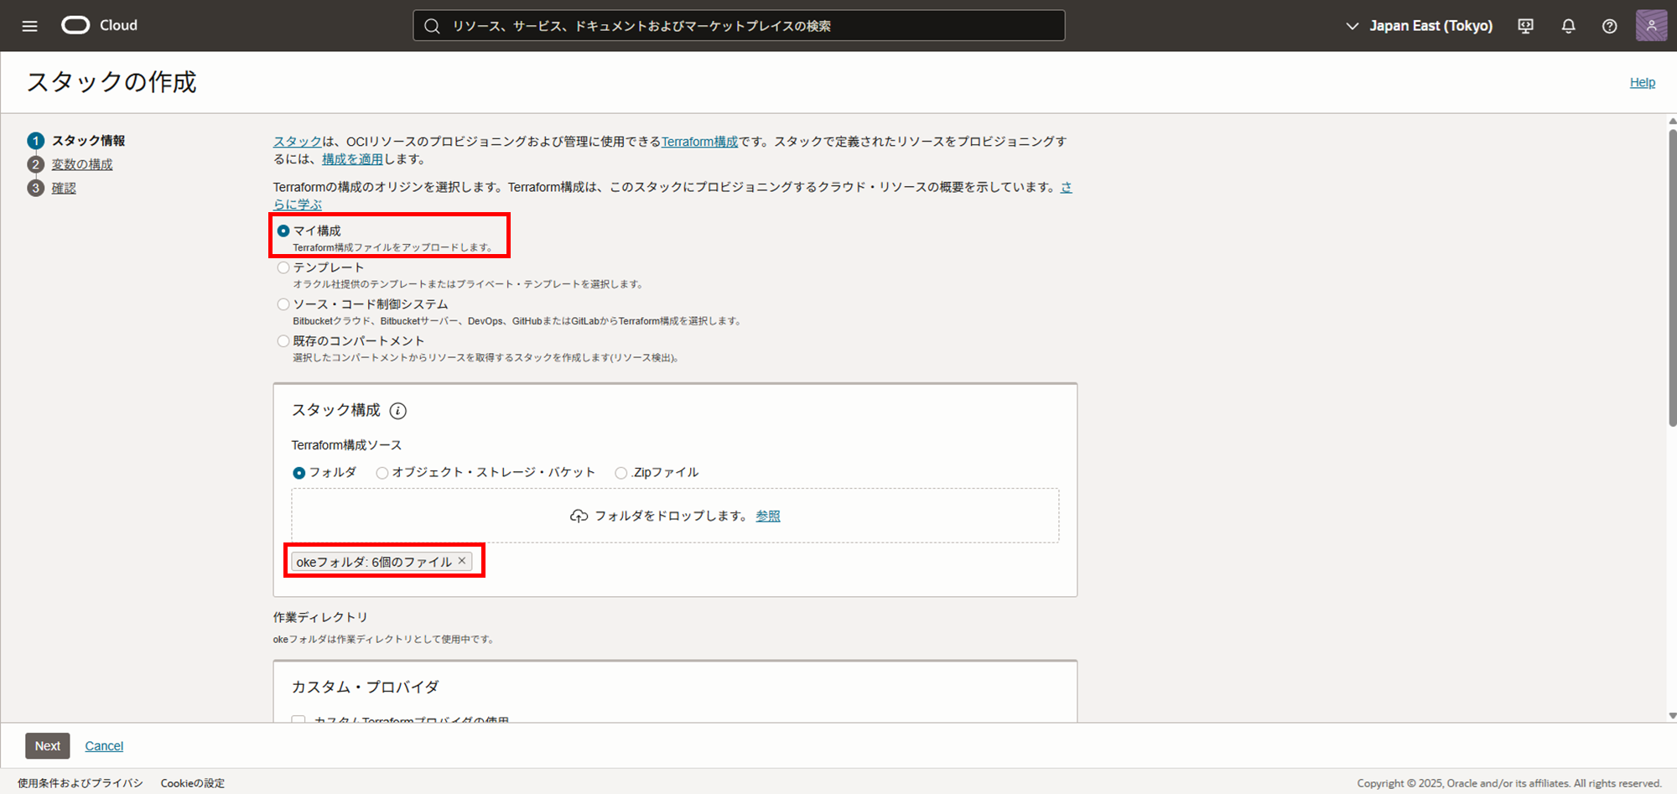The height and width of the screenshot is (794, 1677).
Task: Click the okeフォルダ: 6個のファイル label
Action: point(374,562)
